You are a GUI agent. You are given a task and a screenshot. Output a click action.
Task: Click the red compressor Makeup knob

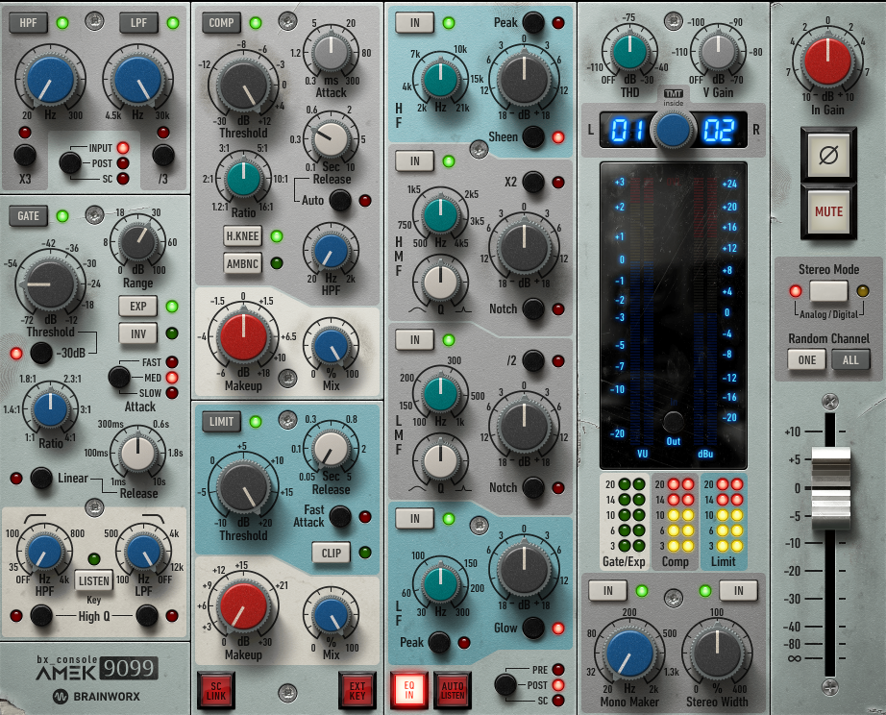click(x=243, y=337)
